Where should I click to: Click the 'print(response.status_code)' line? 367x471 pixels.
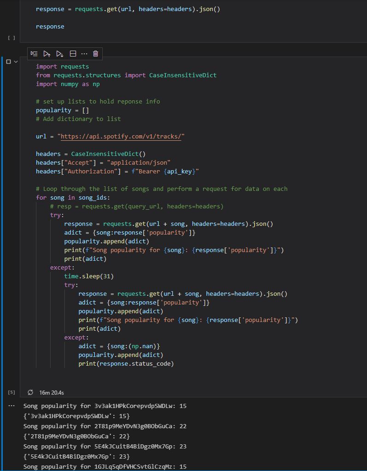(x=126, y=364)
